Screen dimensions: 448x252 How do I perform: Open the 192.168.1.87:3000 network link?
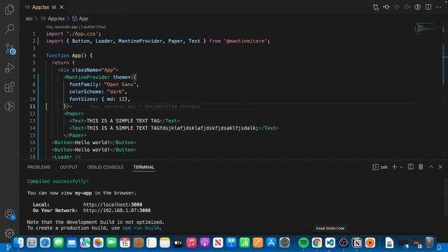pos(117,211)
